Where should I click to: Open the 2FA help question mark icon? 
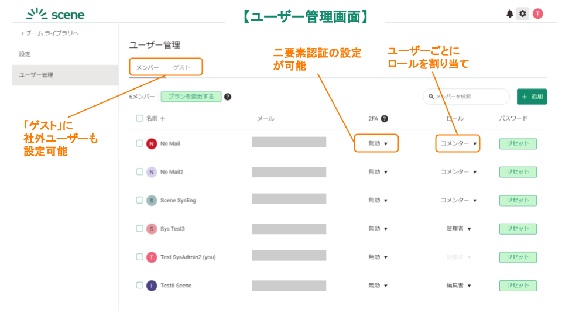[x=384, y=119]
